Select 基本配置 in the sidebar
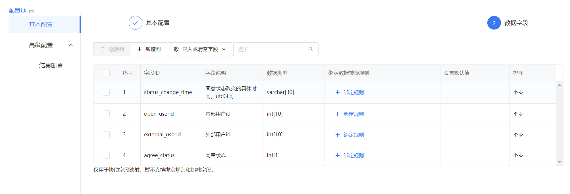570x194 pixels. pos(41,25)
